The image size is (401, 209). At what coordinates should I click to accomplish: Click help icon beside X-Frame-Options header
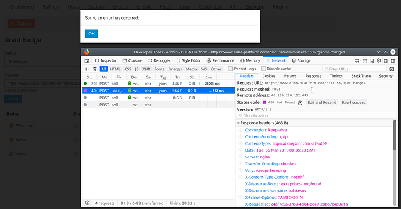click(x=241, y=197)
